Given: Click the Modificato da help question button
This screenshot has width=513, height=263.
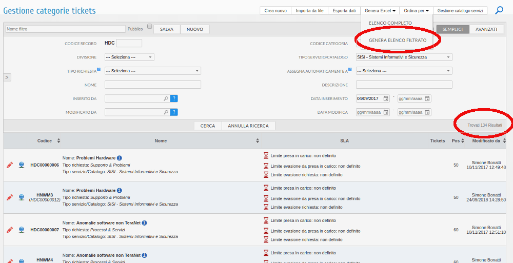Looking at the screenshot, I should (x=174, y=112).
